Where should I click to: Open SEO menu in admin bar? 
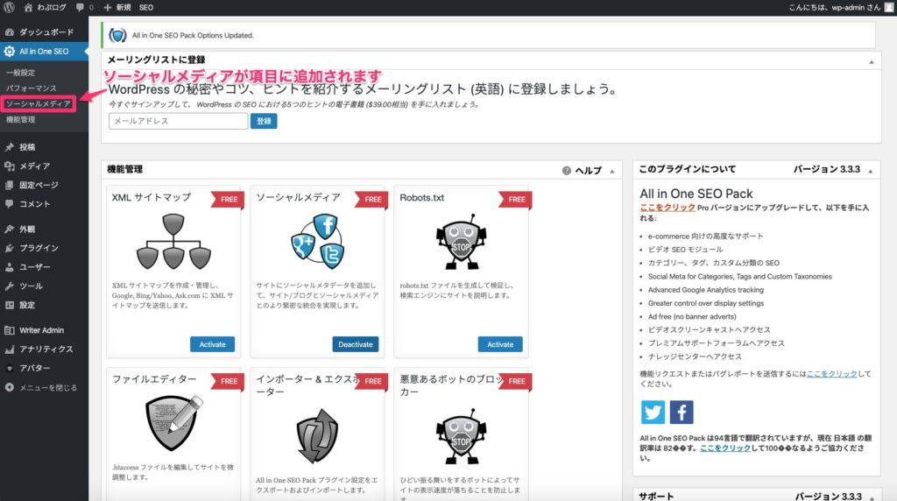tap(146, 7)
